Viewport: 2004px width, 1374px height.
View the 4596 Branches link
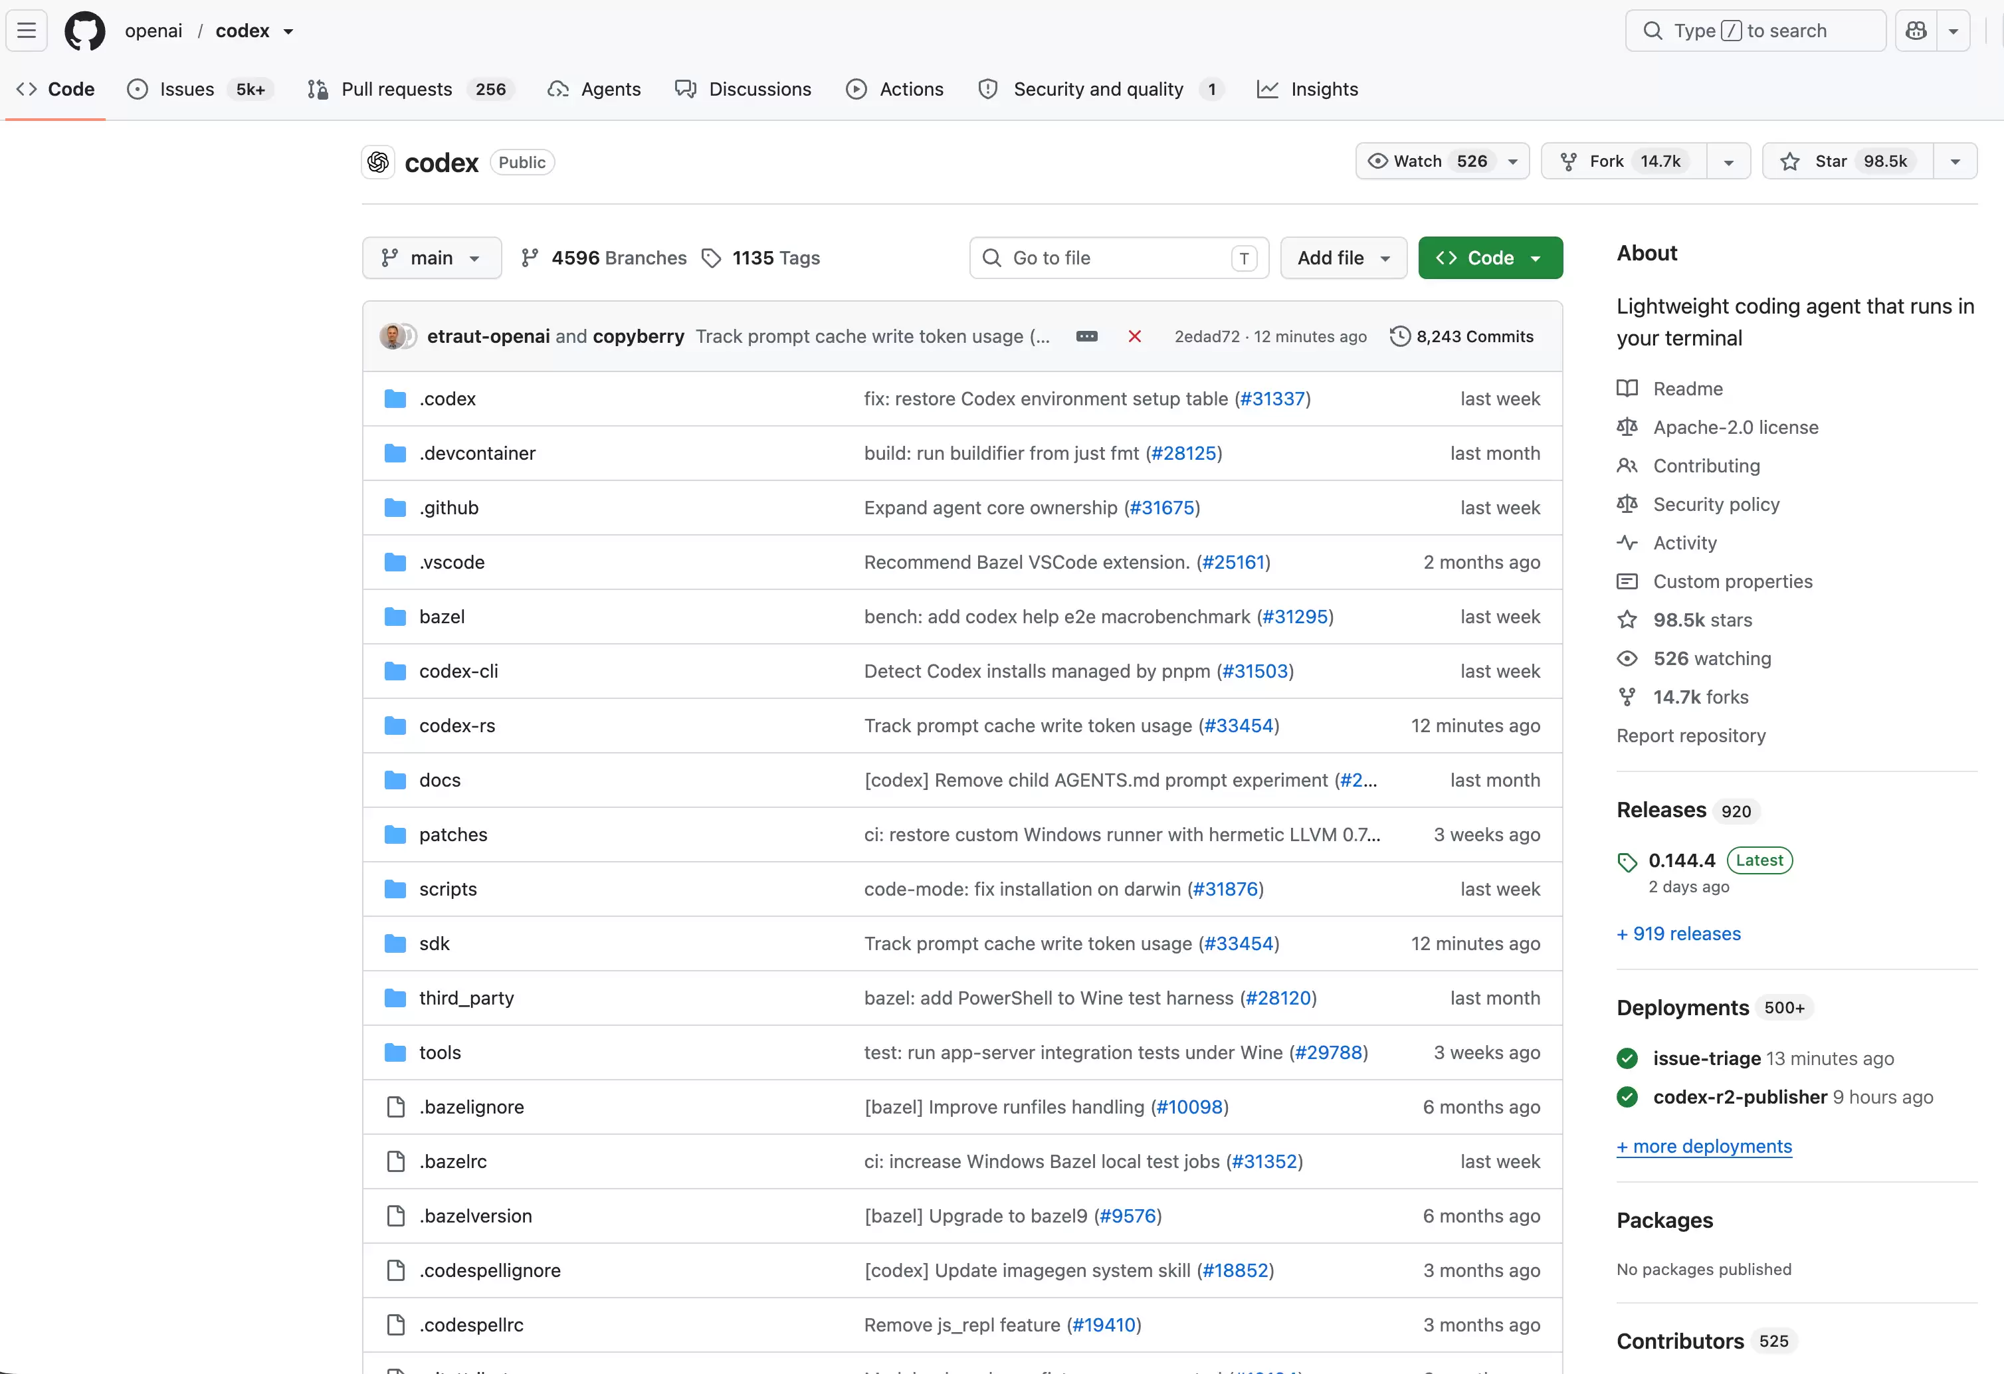click(603, 258)
